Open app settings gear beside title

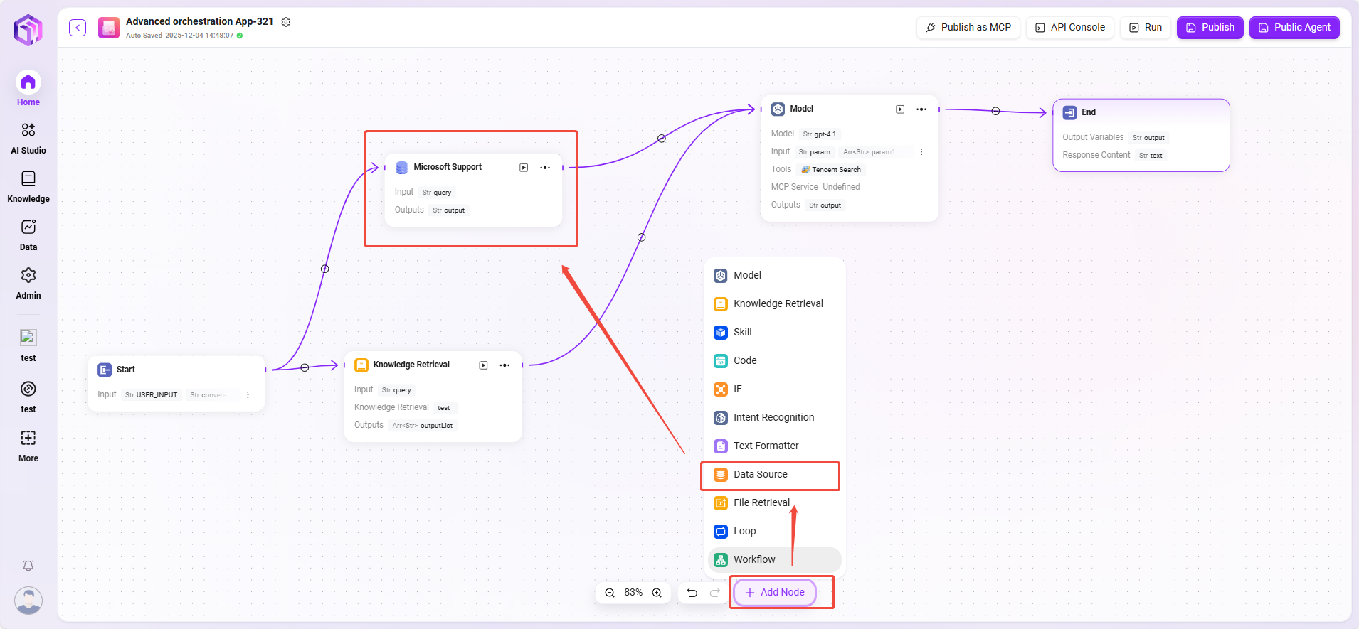[x=286, y=22]
